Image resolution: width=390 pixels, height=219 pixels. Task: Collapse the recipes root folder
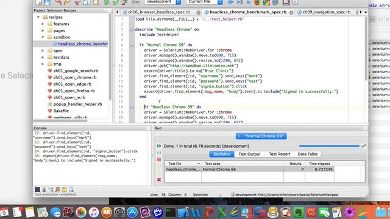point(38,17)
